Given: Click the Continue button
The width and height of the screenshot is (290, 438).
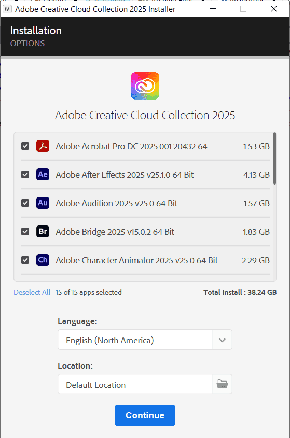Looking at the screenshot, I should 145,415.
